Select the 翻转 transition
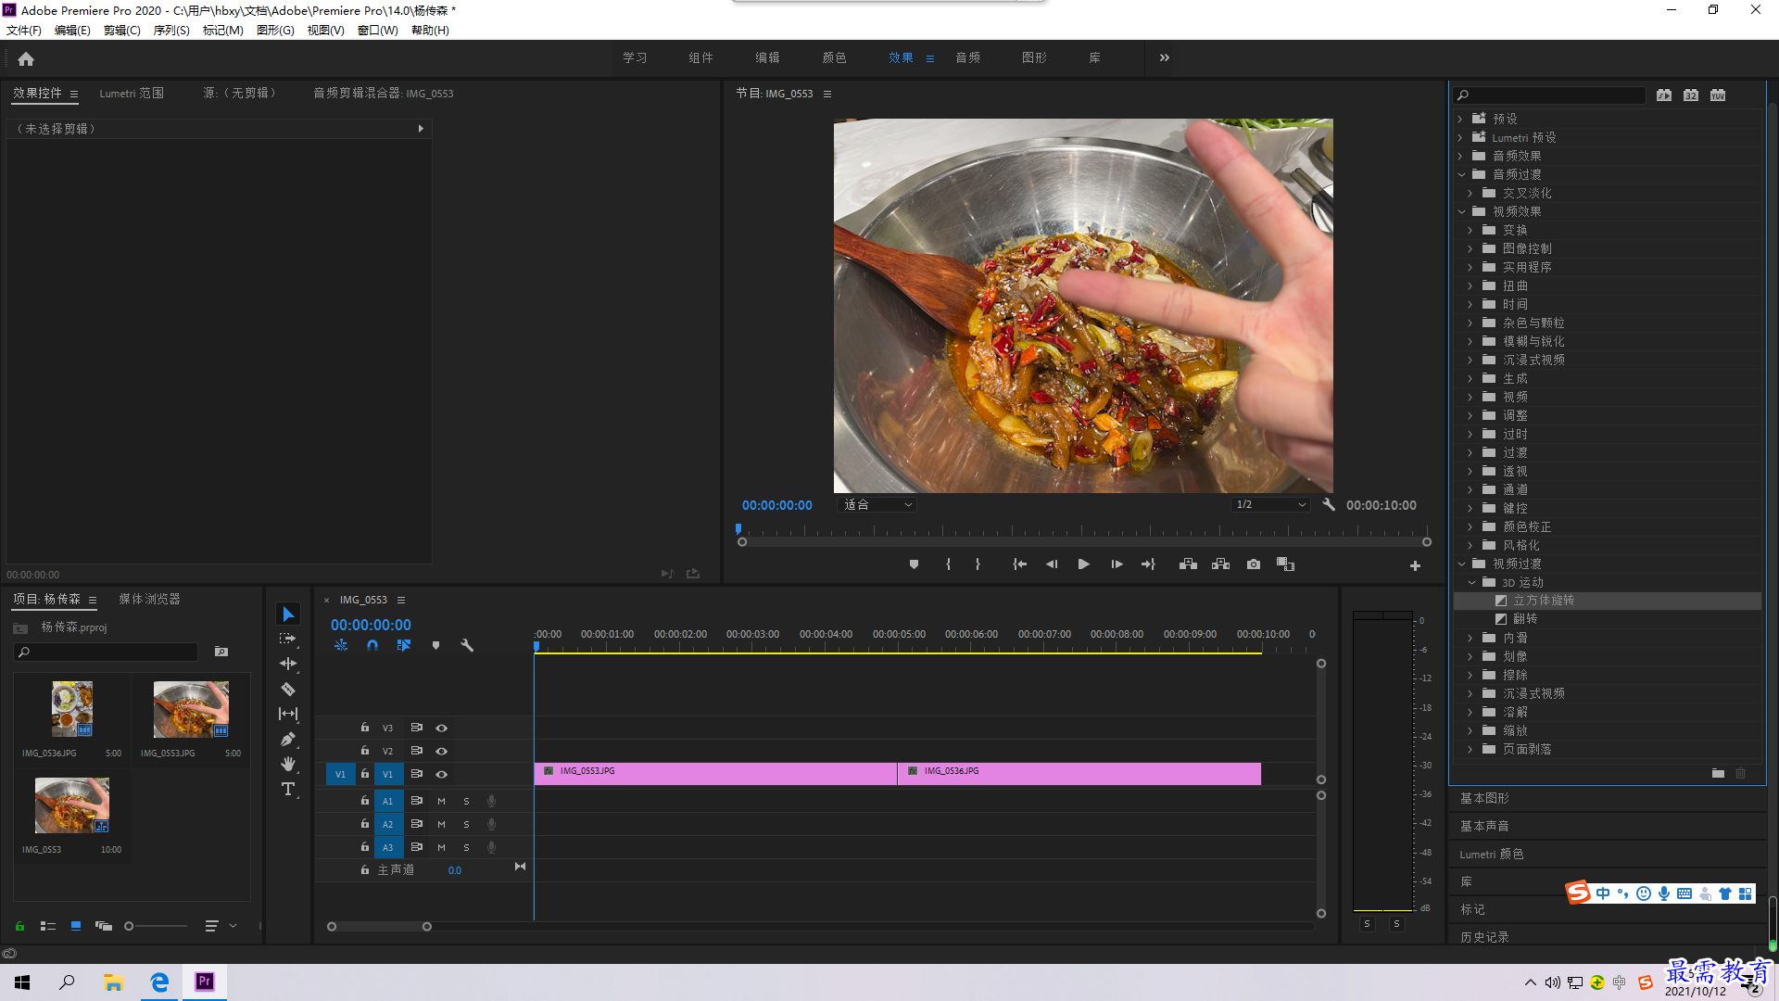 coord(1525,619)
